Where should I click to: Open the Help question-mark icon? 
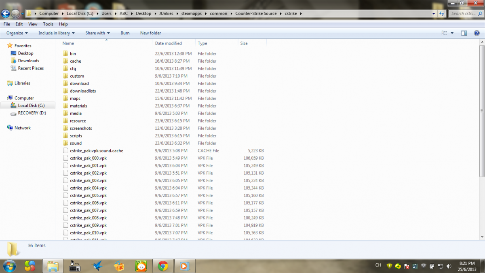[477, 33]
